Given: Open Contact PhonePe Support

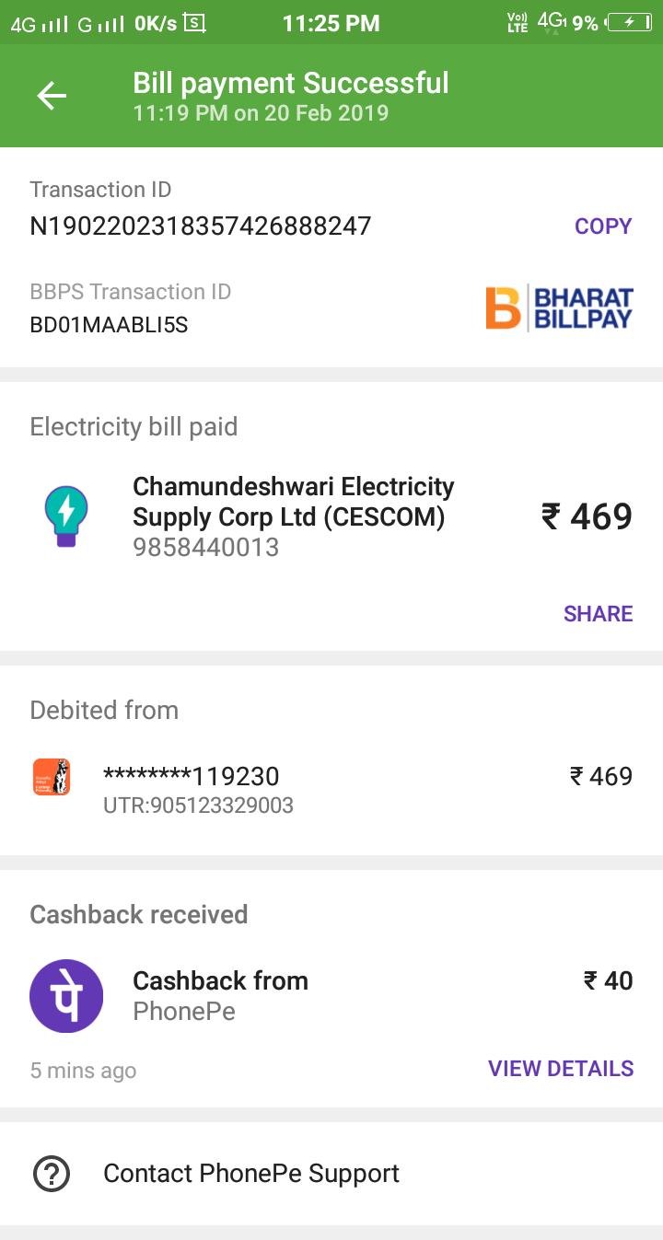Looking at the screenshot, I should [250, 1174].
